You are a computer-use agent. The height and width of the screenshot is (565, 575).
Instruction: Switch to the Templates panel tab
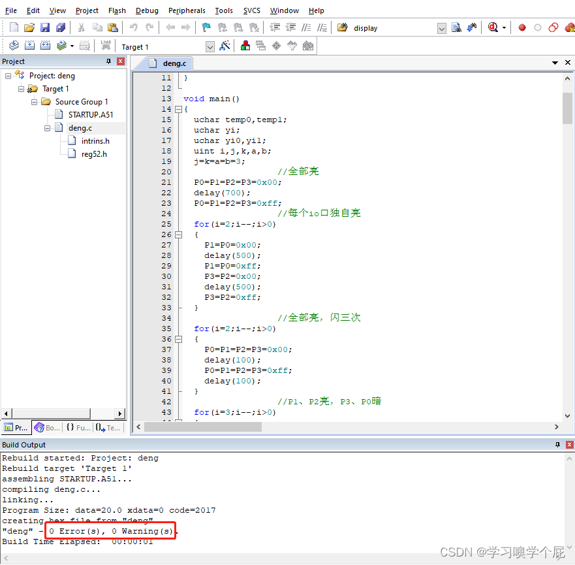[x=108, y=428]
